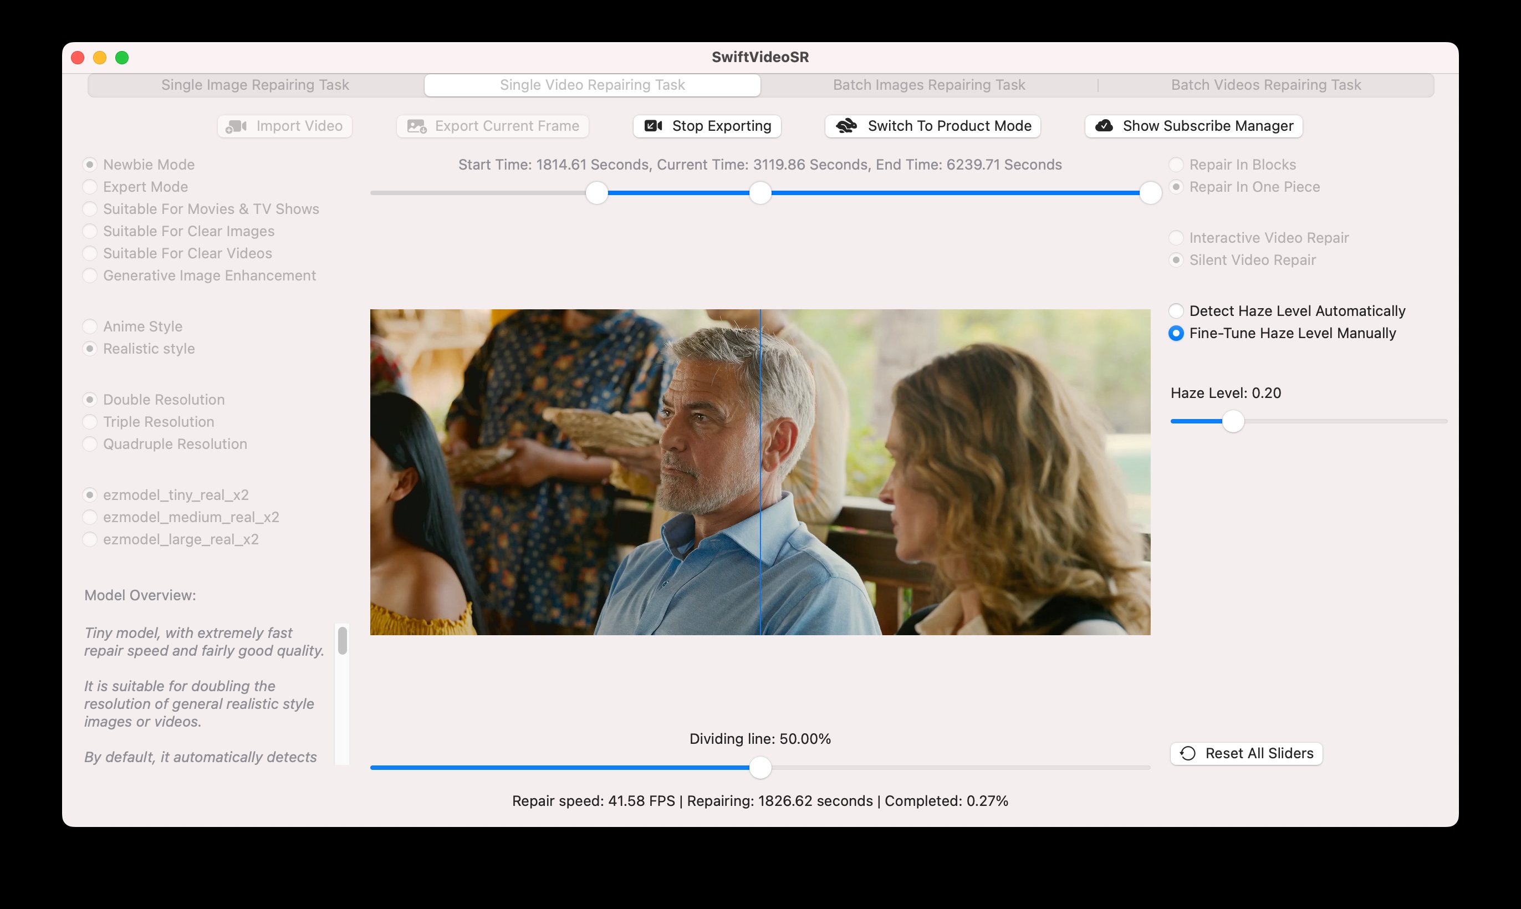Close the SwiftVideoSR window with the red button
Image resolution: width=1521 pixels, height=909 pixels.
(78, 58)
